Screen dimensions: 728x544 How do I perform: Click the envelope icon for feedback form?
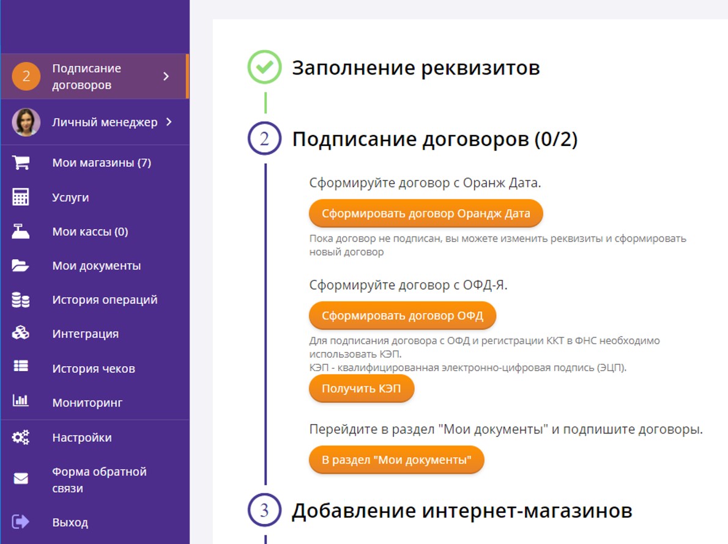tap(21, 478)
